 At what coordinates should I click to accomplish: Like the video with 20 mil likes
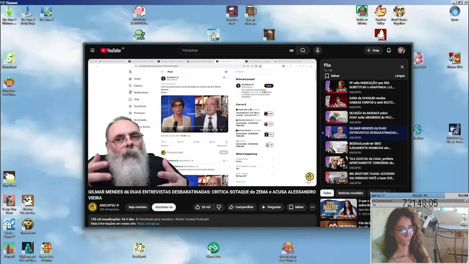(203, 207)
